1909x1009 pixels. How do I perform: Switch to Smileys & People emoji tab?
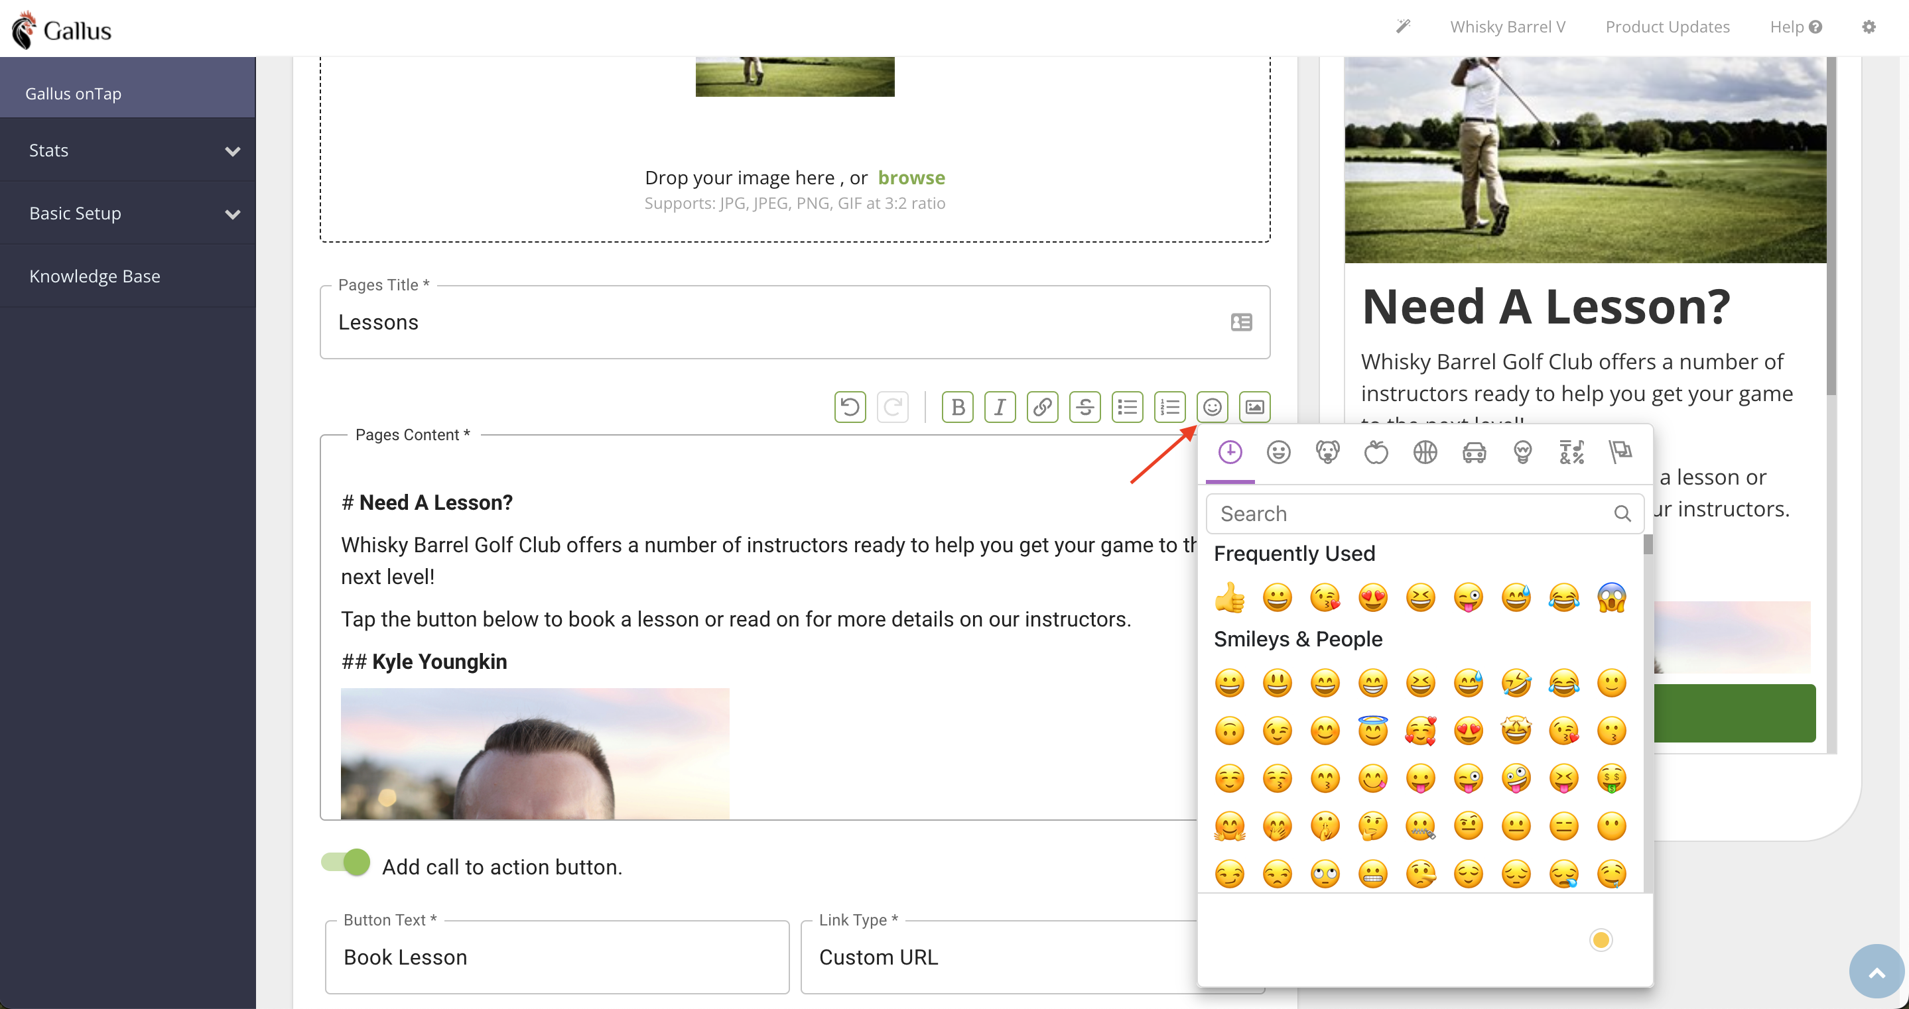1278,452
